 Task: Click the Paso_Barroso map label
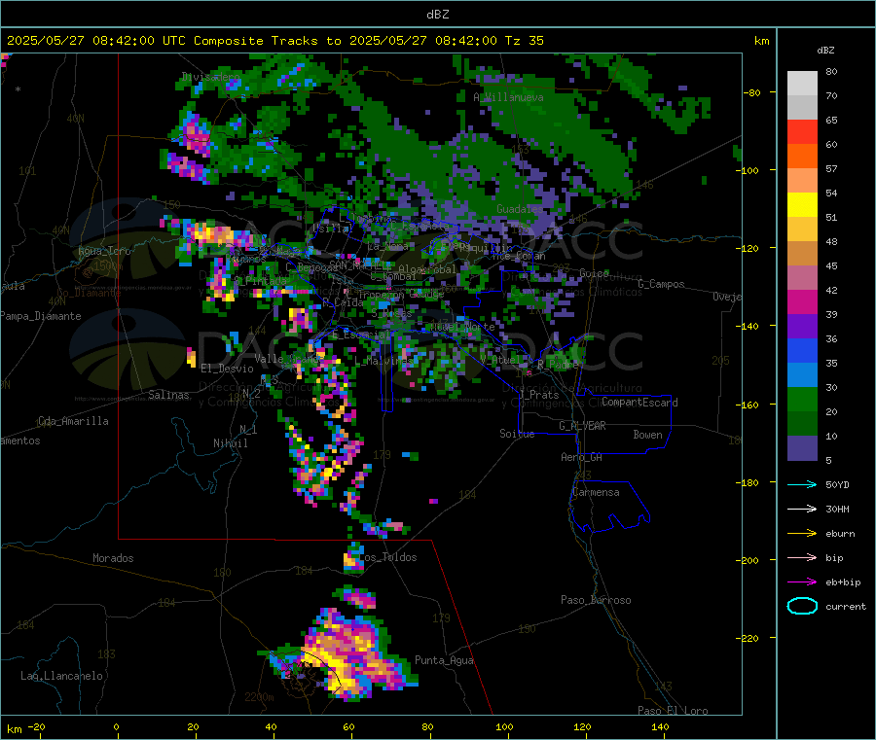tap(596, 600)
